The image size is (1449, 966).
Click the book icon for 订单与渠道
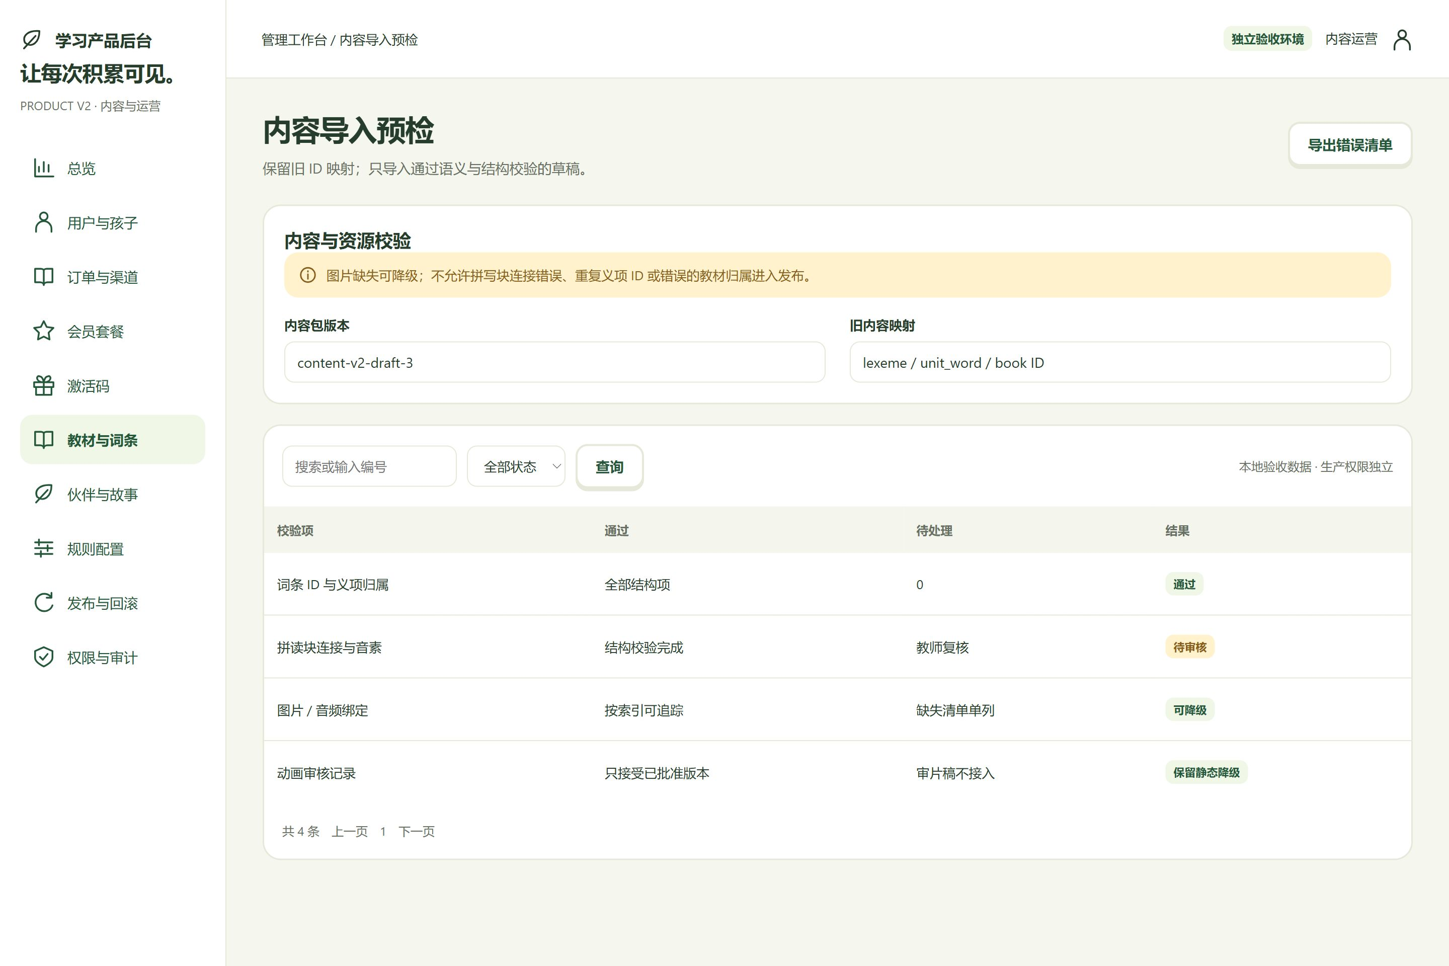tap(43, 277)
